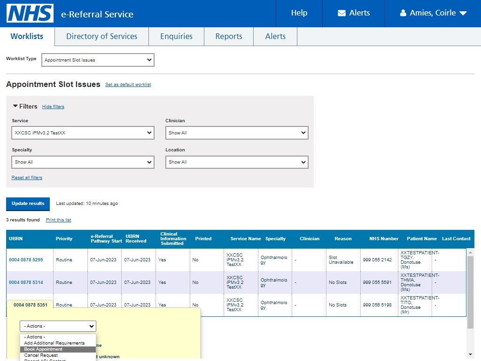Click NHS number 999 055 5591
Screen dimensions: 481x361
(x=377, y=283)
